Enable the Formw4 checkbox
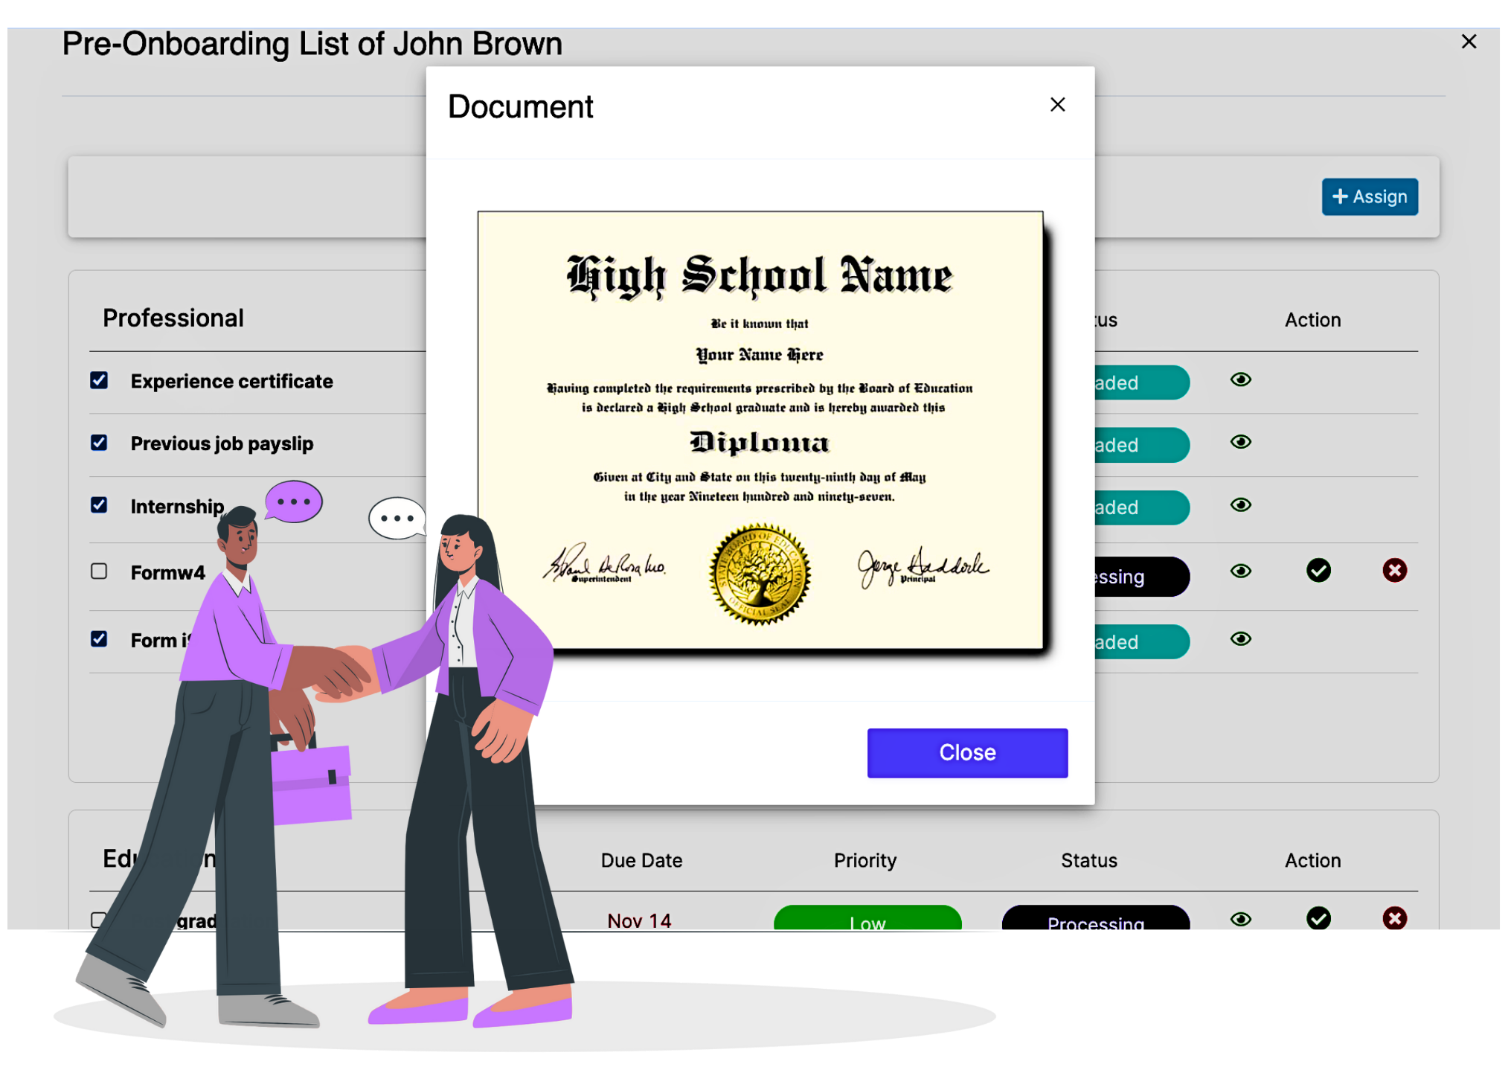This screenshot has width=1511, height=1070. tap(100, 568)
